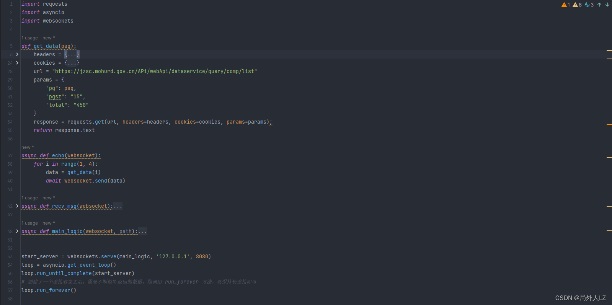Viewport: 612px width, 305px height.
Task: Click the "450" total value string
Action: (x=81, y=105)
